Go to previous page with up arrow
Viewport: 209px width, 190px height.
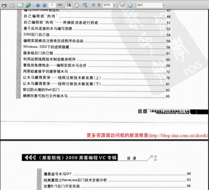coord(38,5)
